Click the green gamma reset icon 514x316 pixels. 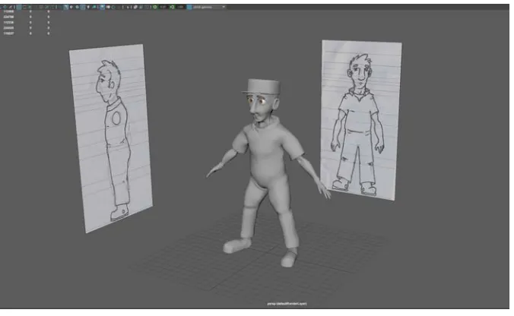pyautogui.click(x=172, y=7)
